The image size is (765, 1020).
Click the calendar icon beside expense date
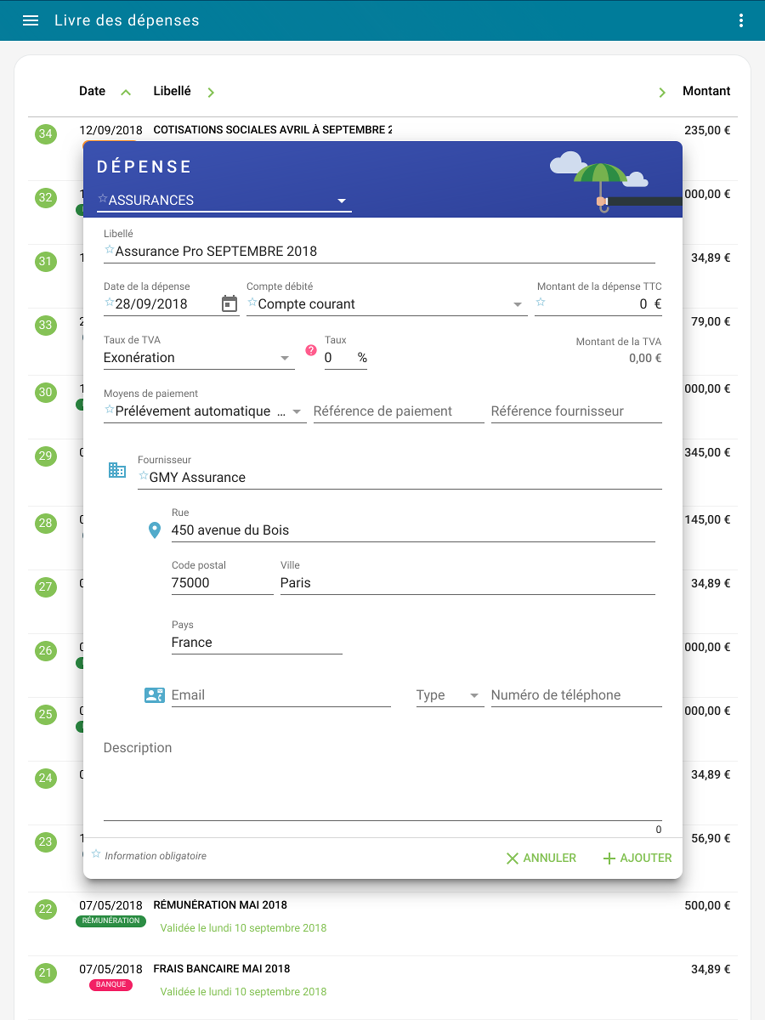[x=229, y=304]
